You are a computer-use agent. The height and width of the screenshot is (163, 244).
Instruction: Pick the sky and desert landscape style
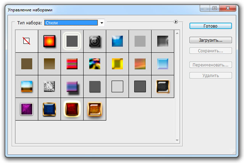[x=27, y=86]
